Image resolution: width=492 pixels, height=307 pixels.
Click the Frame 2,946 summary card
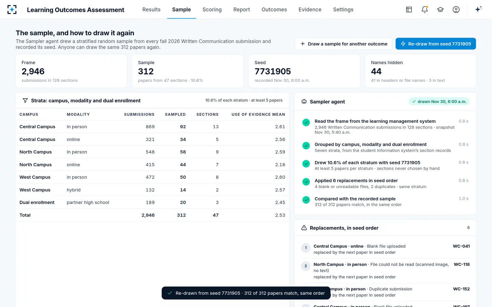tap(71, 71)
